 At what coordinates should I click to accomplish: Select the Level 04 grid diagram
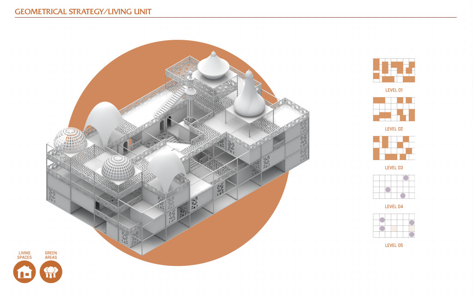coord(394,187)
